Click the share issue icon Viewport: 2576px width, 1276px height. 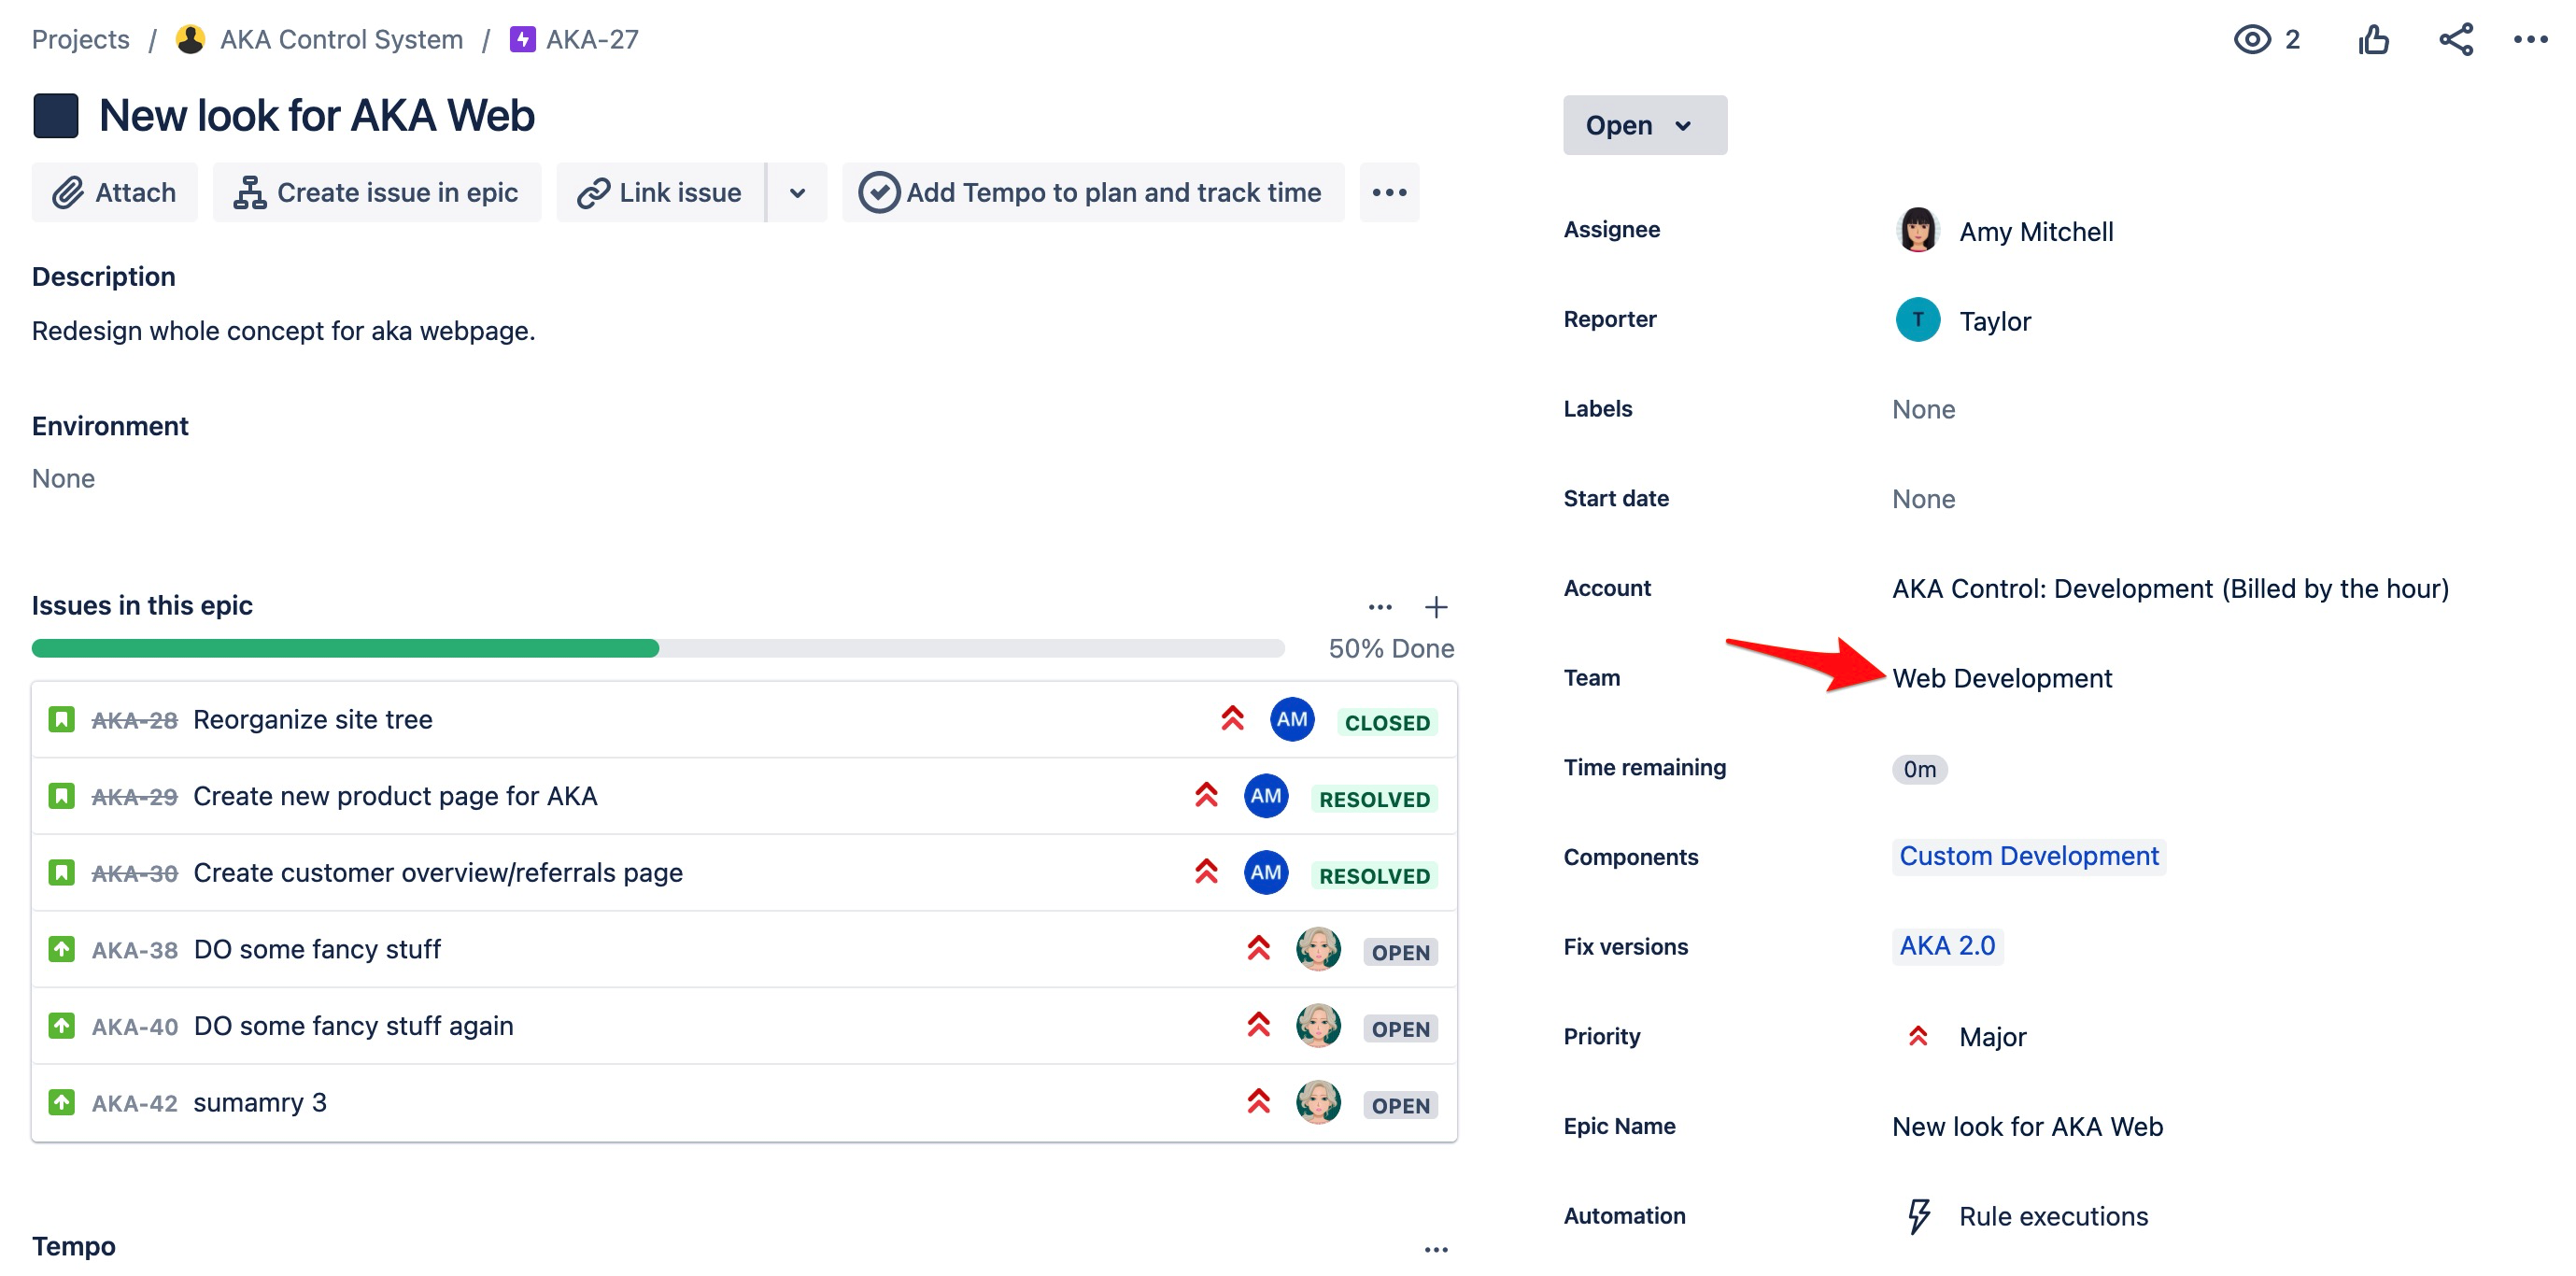(x=2455, y=40)
